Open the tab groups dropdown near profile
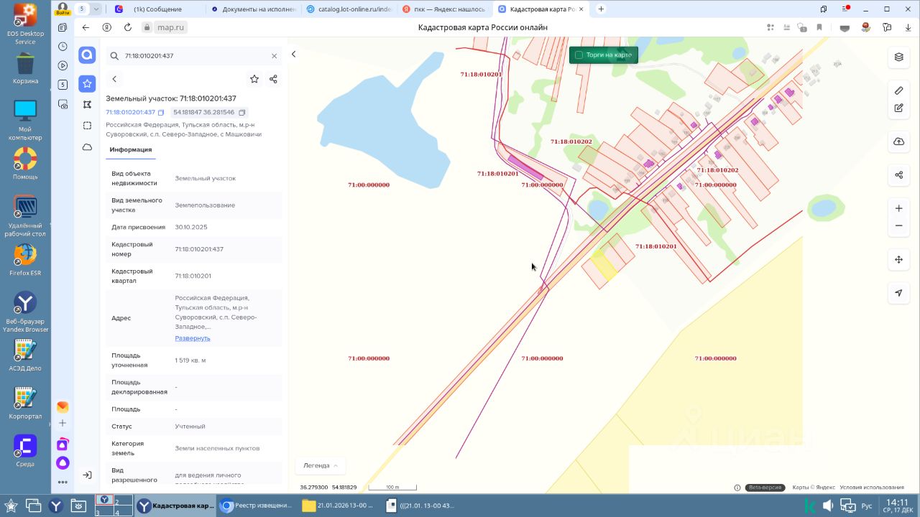This screenshot has height=517, width=920. 96,9
